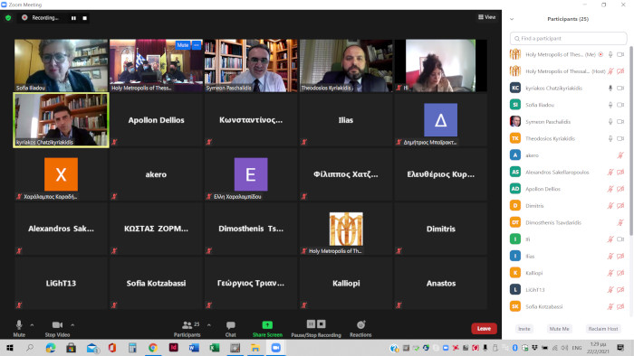
Task: Toggle Sofia Iliadou microphone in participant list
Action: (610, 105)
